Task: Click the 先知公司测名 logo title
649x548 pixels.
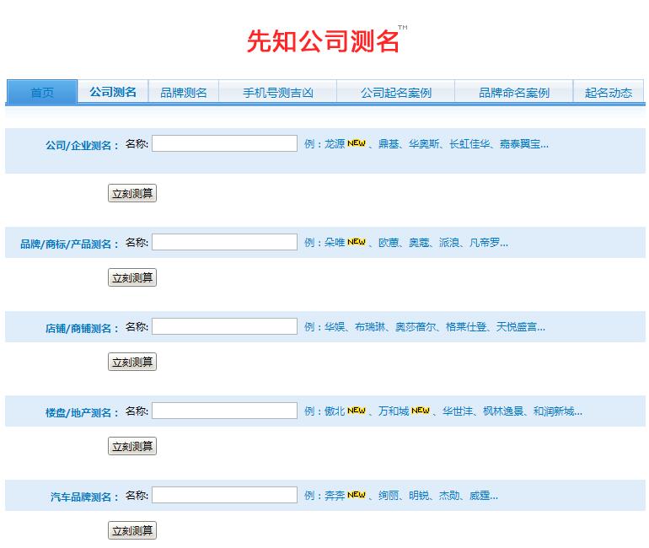Action: pyautogui.click(x=323, y=40)
